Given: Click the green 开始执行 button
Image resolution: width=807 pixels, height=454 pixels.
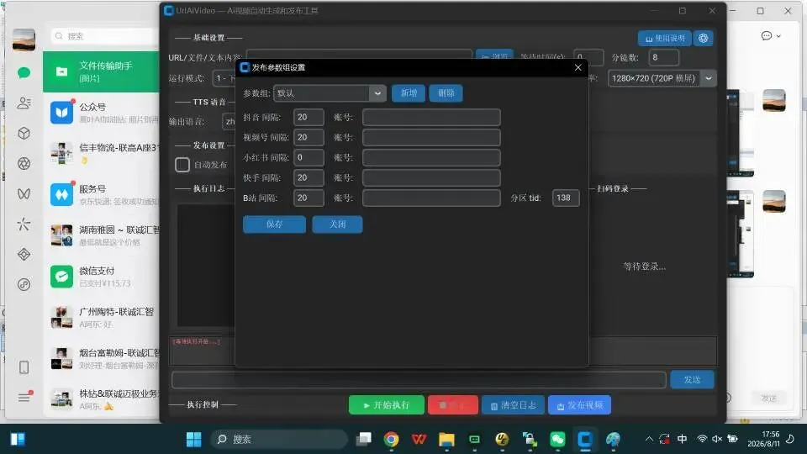Looking at the screenshot, I should (x=387, y=405).
